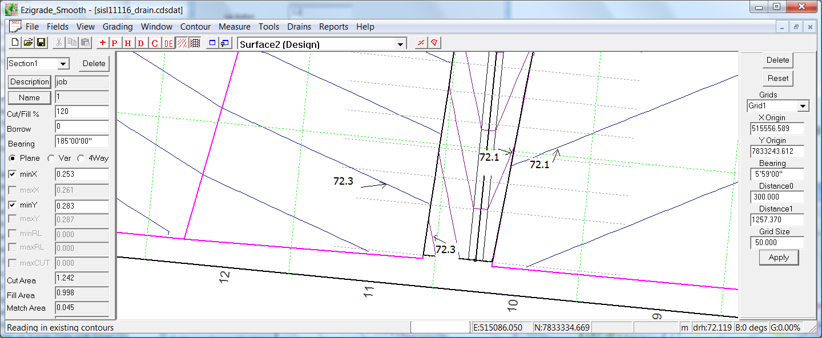Click the Grid Size input field
This screenshot has width=822, height=338.
tap(777, 243)
